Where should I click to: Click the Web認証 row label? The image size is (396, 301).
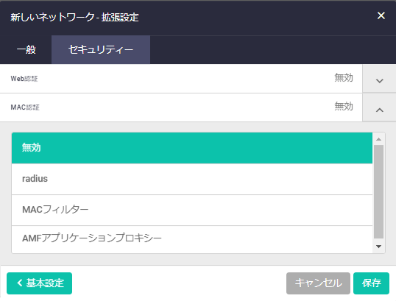pyautogui.click(x=24, y=79)
